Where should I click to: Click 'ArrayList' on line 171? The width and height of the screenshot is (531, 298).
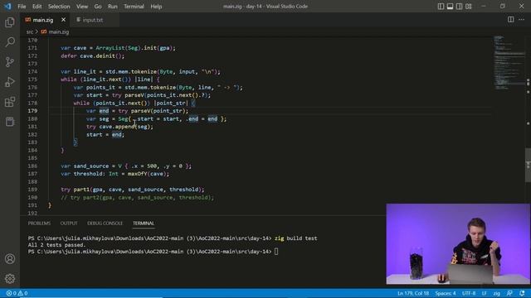pyautogui.click(x=110, y=48)
